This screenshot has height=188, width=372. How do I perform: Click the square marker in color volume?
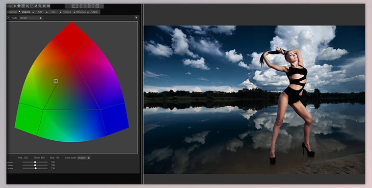coord(56,81)
